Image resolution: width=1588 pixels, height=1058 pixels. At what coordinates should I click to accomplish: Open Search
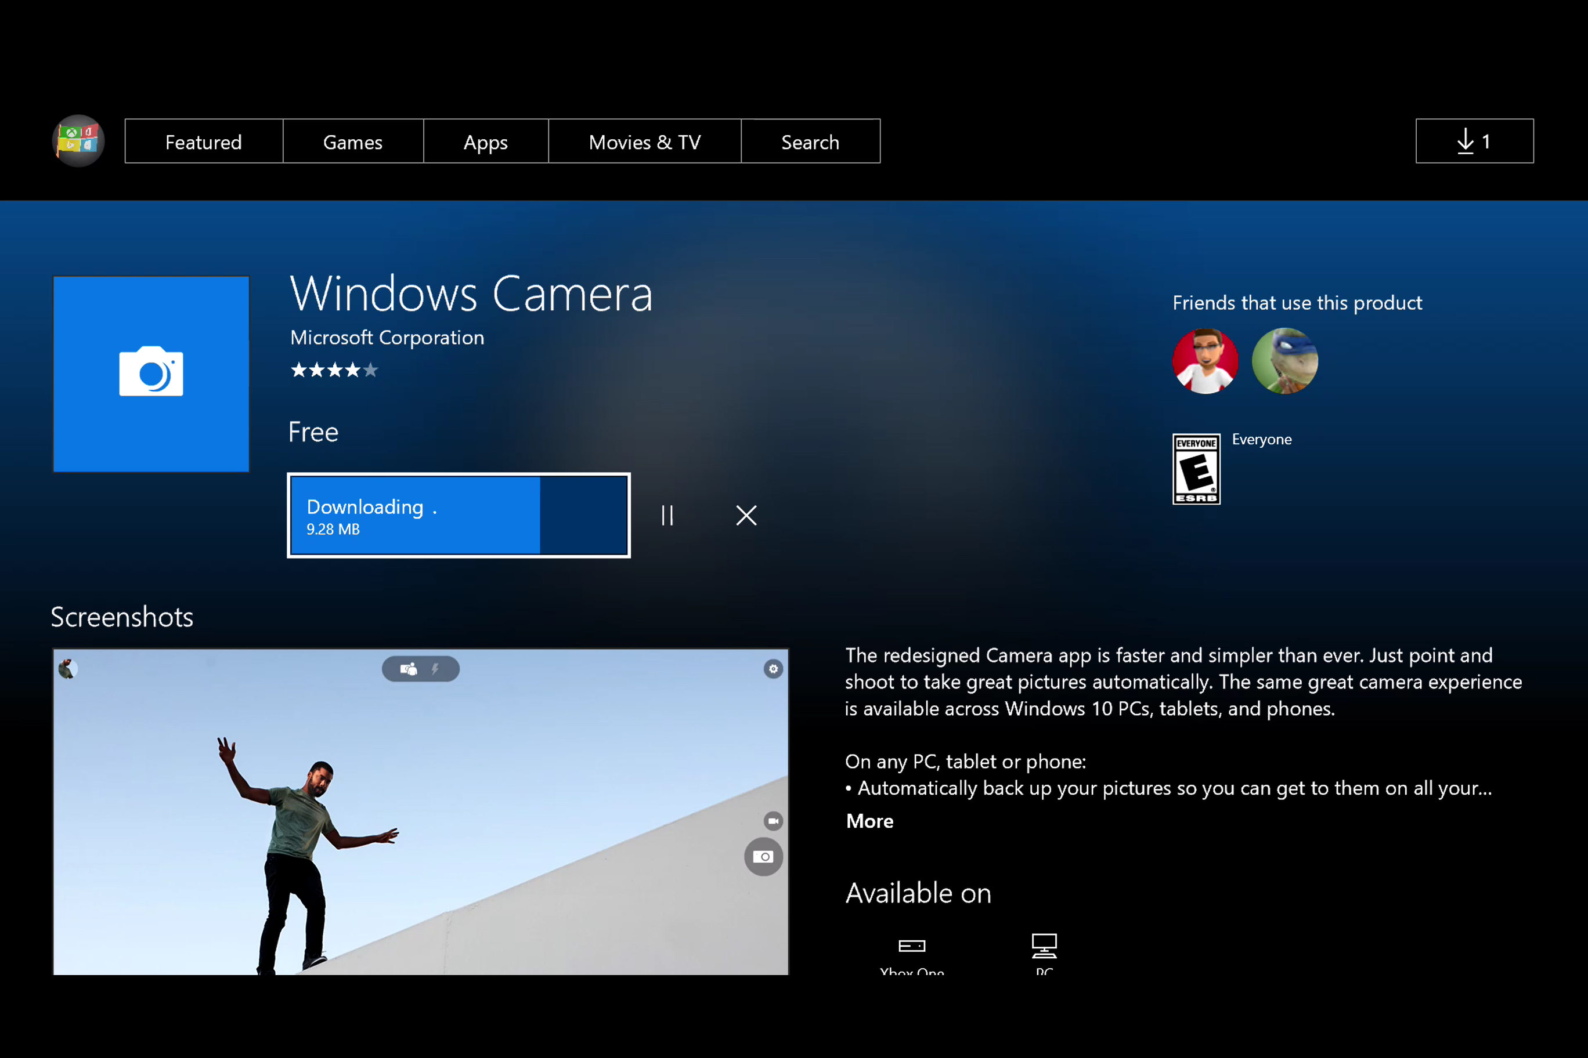(810, 141)
